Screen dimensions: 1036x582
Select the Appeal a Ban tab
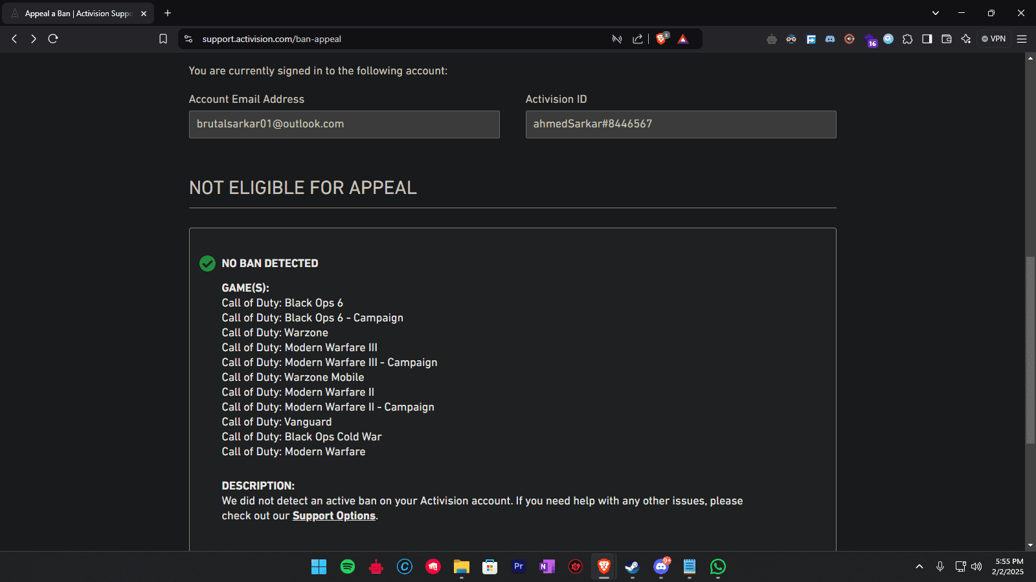pyautogui.click(x=78, y=13)
